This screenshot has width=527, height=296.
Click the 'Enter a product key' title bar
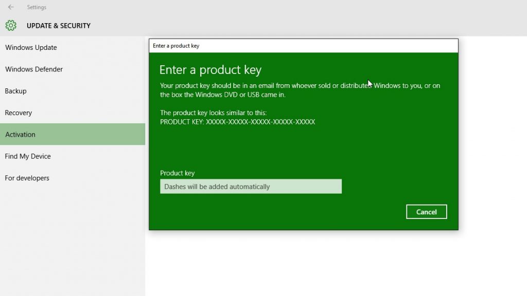click(304, 46)
